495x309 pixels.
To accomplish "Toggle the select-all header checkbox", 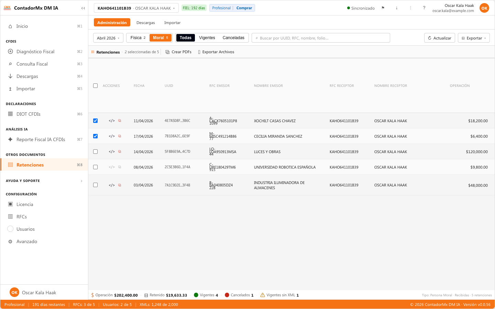I will coord(96,86).
